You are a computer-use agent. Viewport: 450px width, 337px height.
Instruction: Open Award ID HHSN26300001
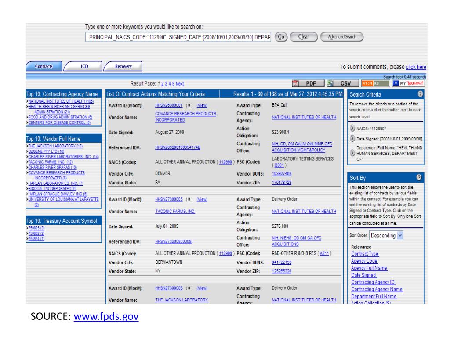tap(169, 105)
